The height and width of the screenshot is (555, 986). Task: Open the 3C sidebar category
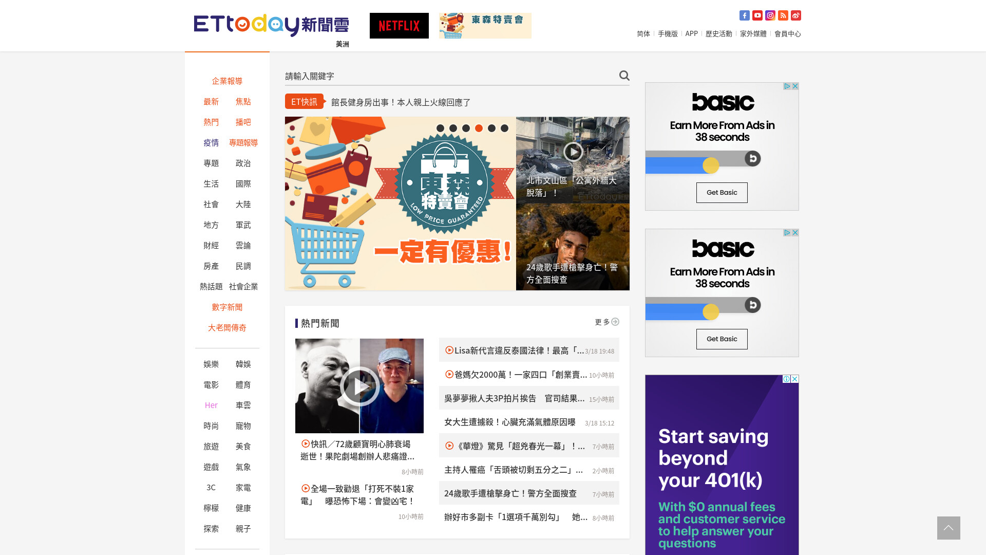(211, 487)
